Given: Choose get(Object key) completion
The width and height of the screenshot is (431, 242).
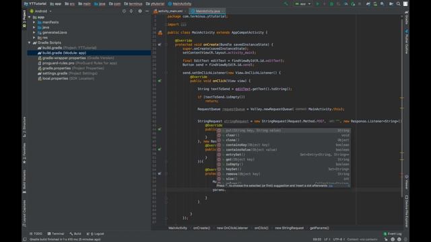Looking at the screenshot, I should pos(283,159).
